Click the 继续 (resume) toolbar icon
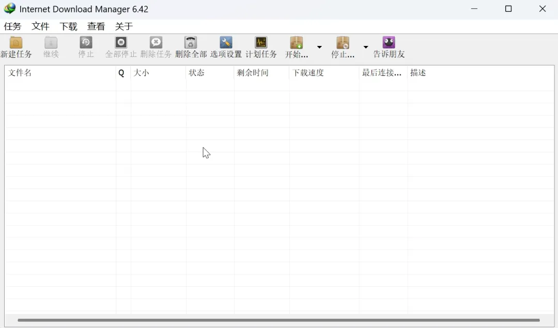 pos(51,43)
